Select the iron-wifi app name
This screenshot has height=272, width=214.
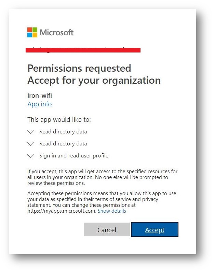pos(40,95)
